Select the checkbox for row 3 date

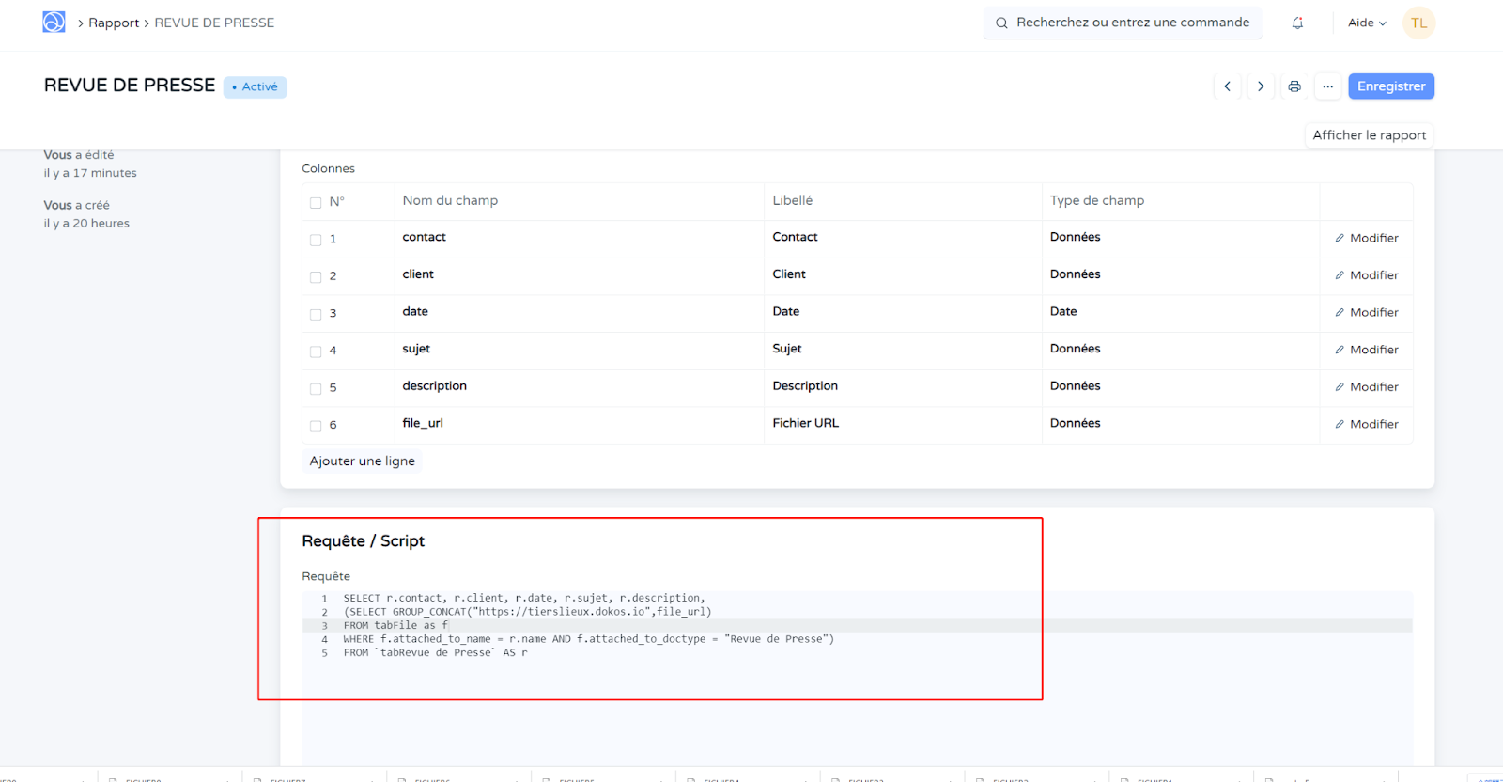316,314
